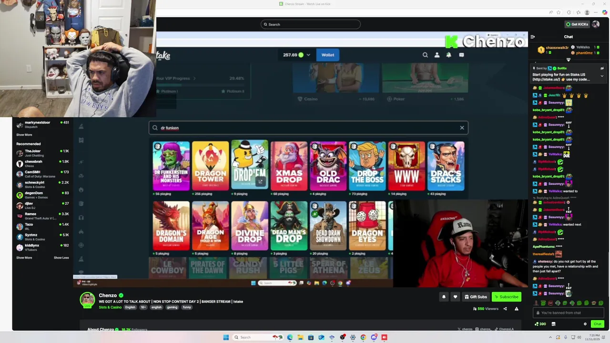Select the 'gaming' stream tag

pyautogui.click(x=172, y=307)
